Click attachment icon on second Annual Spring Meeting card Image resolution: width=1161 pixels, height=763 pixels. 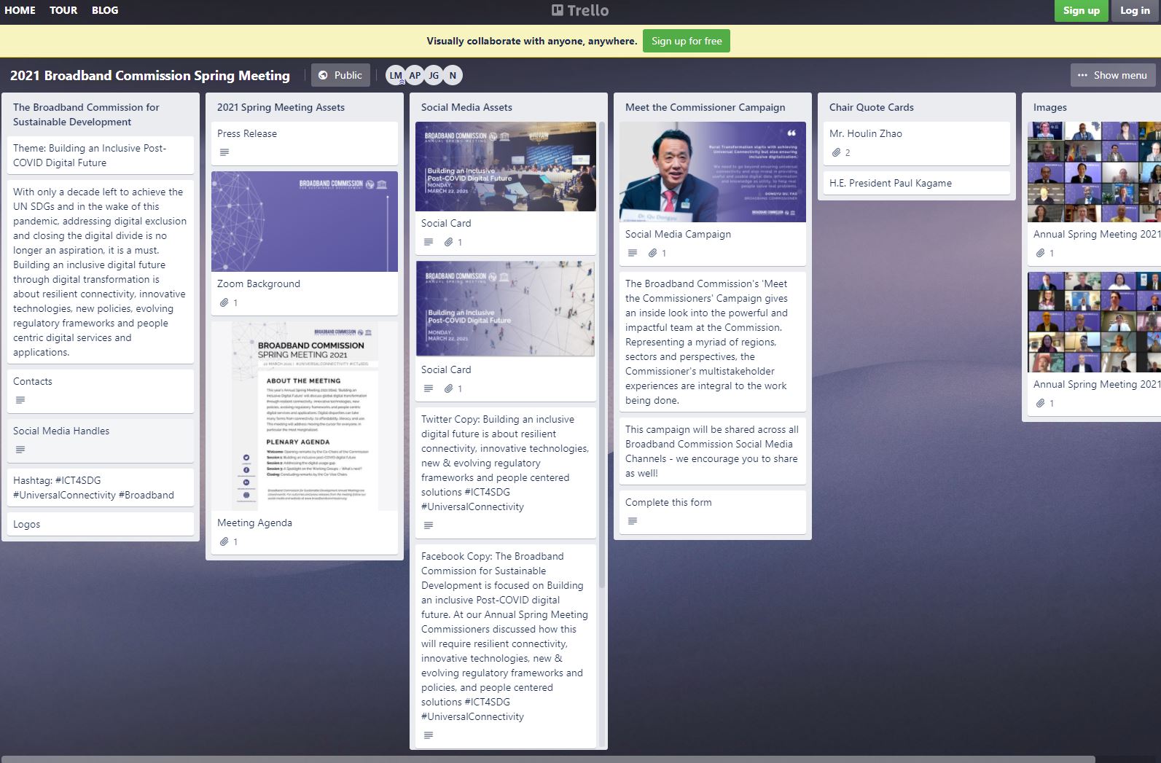pyautogui.click(x=1041, y=403)
